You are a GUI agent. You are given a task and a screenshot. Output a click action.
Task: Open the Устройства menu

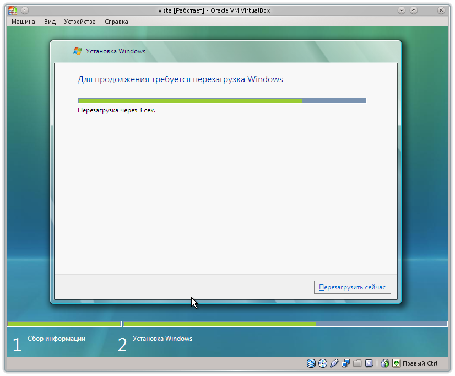tap(79, 22)
